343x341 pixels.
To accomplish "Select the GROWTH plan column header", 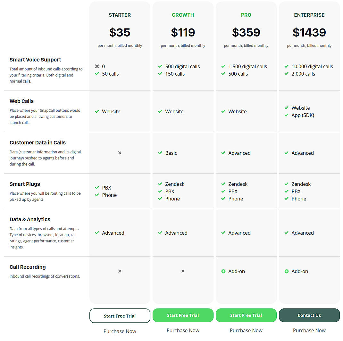I will [183, 15].
